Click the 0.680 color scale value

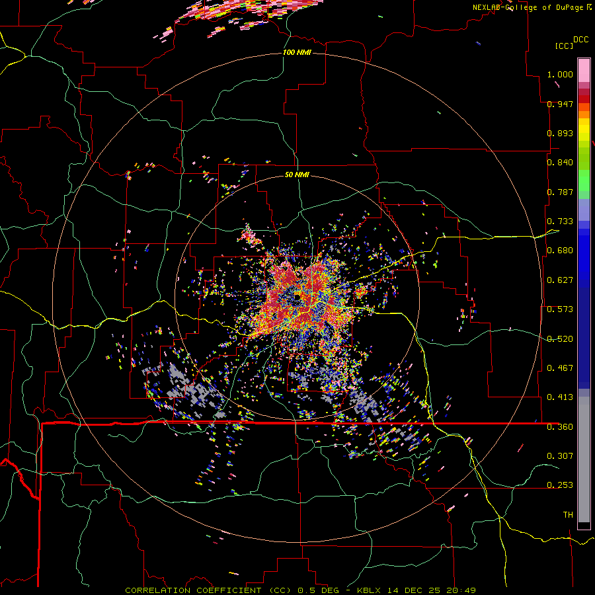pyautogui.click(x=560, y=251)
